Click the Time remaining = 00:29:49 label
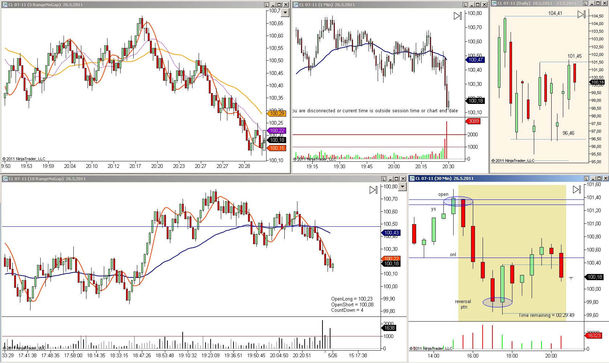The image size is (609, 363). click(x=546, y=315)
